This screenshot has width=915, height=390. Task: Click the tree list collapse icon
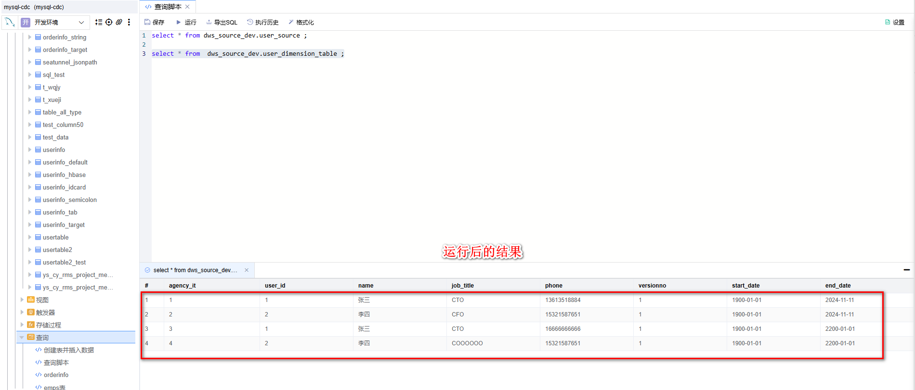pos(99,22)
